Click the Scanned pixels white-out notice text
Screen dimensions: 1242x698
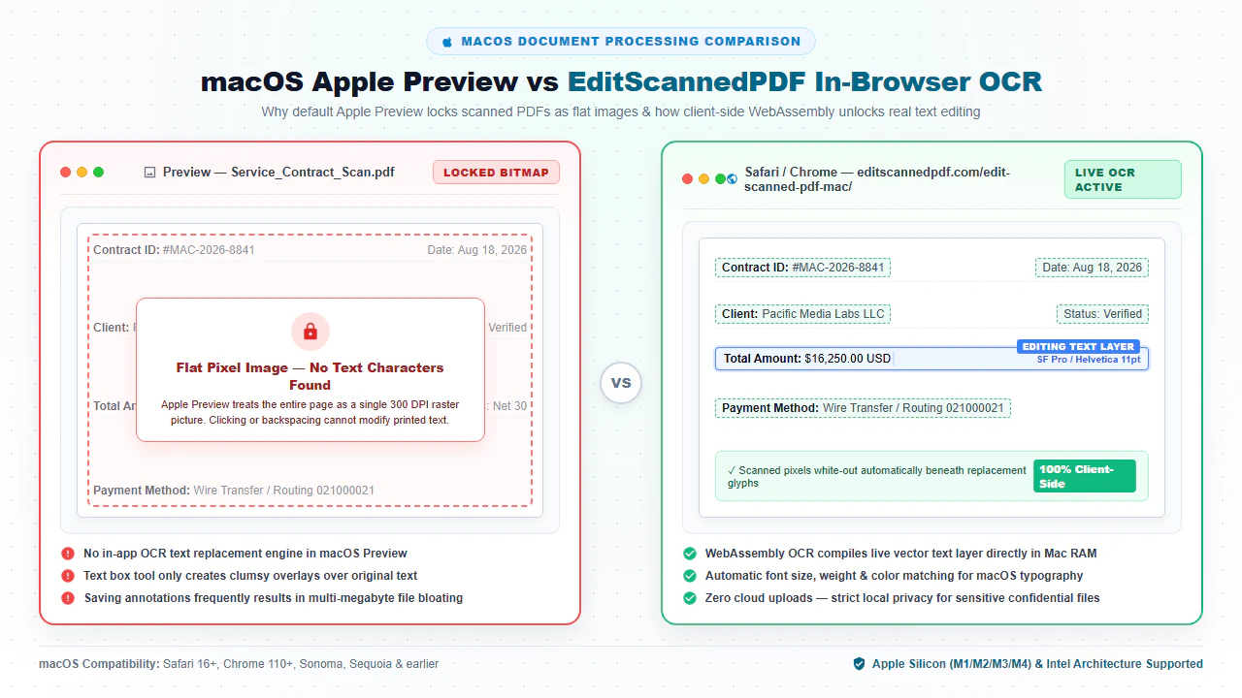coord(876,476)
